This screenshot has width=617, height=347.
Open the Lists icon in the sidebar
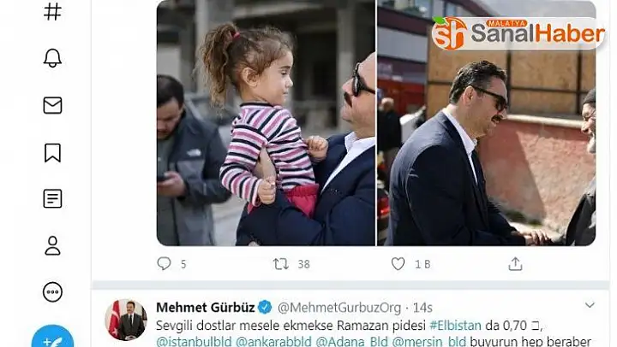click(52, 198)
